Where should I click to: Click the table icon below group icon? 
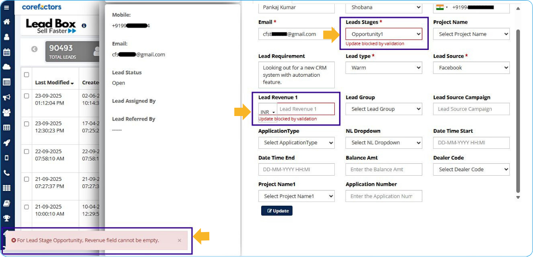pyautogui.click(x=6, y=128)
